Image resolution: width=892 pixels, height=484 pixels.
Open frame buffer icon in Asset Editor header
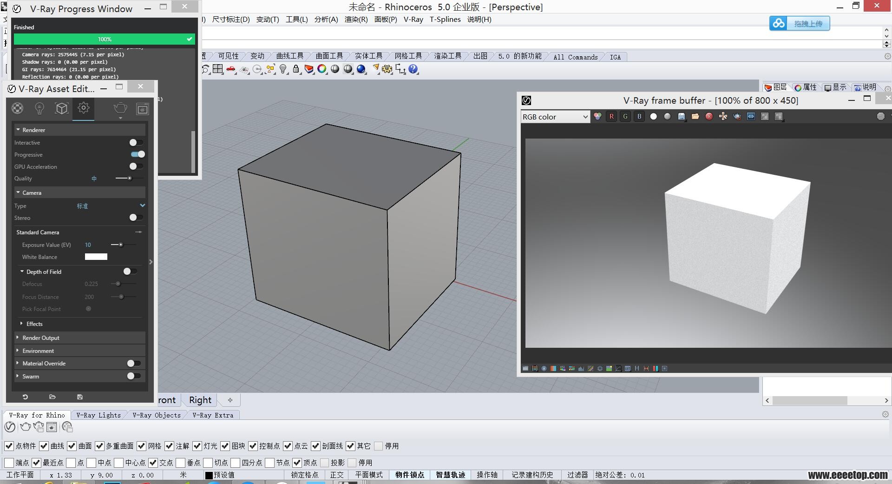tap(143, 109)
